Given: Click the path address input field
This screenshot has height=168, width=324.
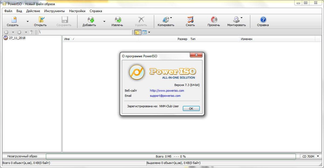Looking at the screenshot, I should tap(85, 32).
